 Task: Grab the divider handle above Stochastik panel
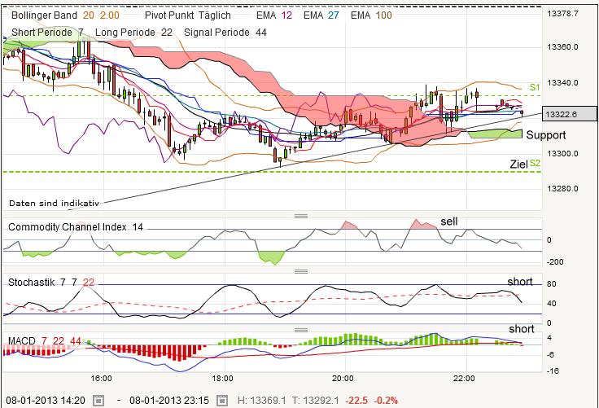pyautogui.click(x=301, y=271)
